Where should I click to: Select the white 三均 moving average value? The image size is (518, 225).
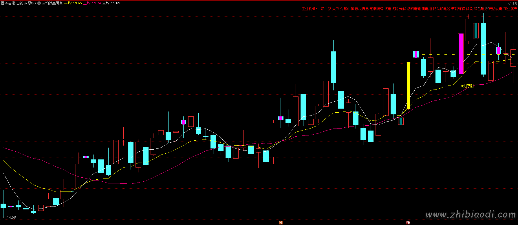(111, 3)
